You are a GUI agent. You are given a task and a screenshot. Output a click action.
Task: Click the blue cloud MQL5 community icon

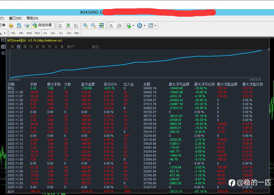click(19, 25)
